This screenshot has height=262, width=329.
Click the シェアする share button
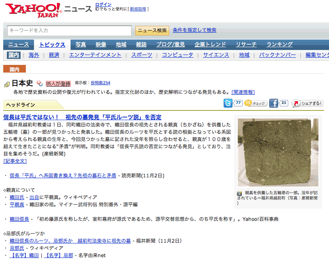pos(307,104)
